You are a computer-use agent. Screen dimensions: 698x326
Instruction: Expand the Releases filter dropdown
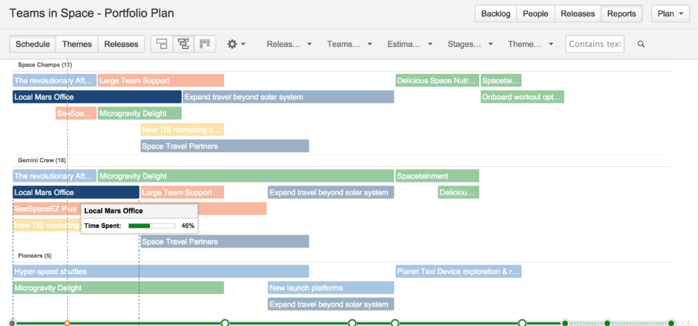click(x=289, y=44)
